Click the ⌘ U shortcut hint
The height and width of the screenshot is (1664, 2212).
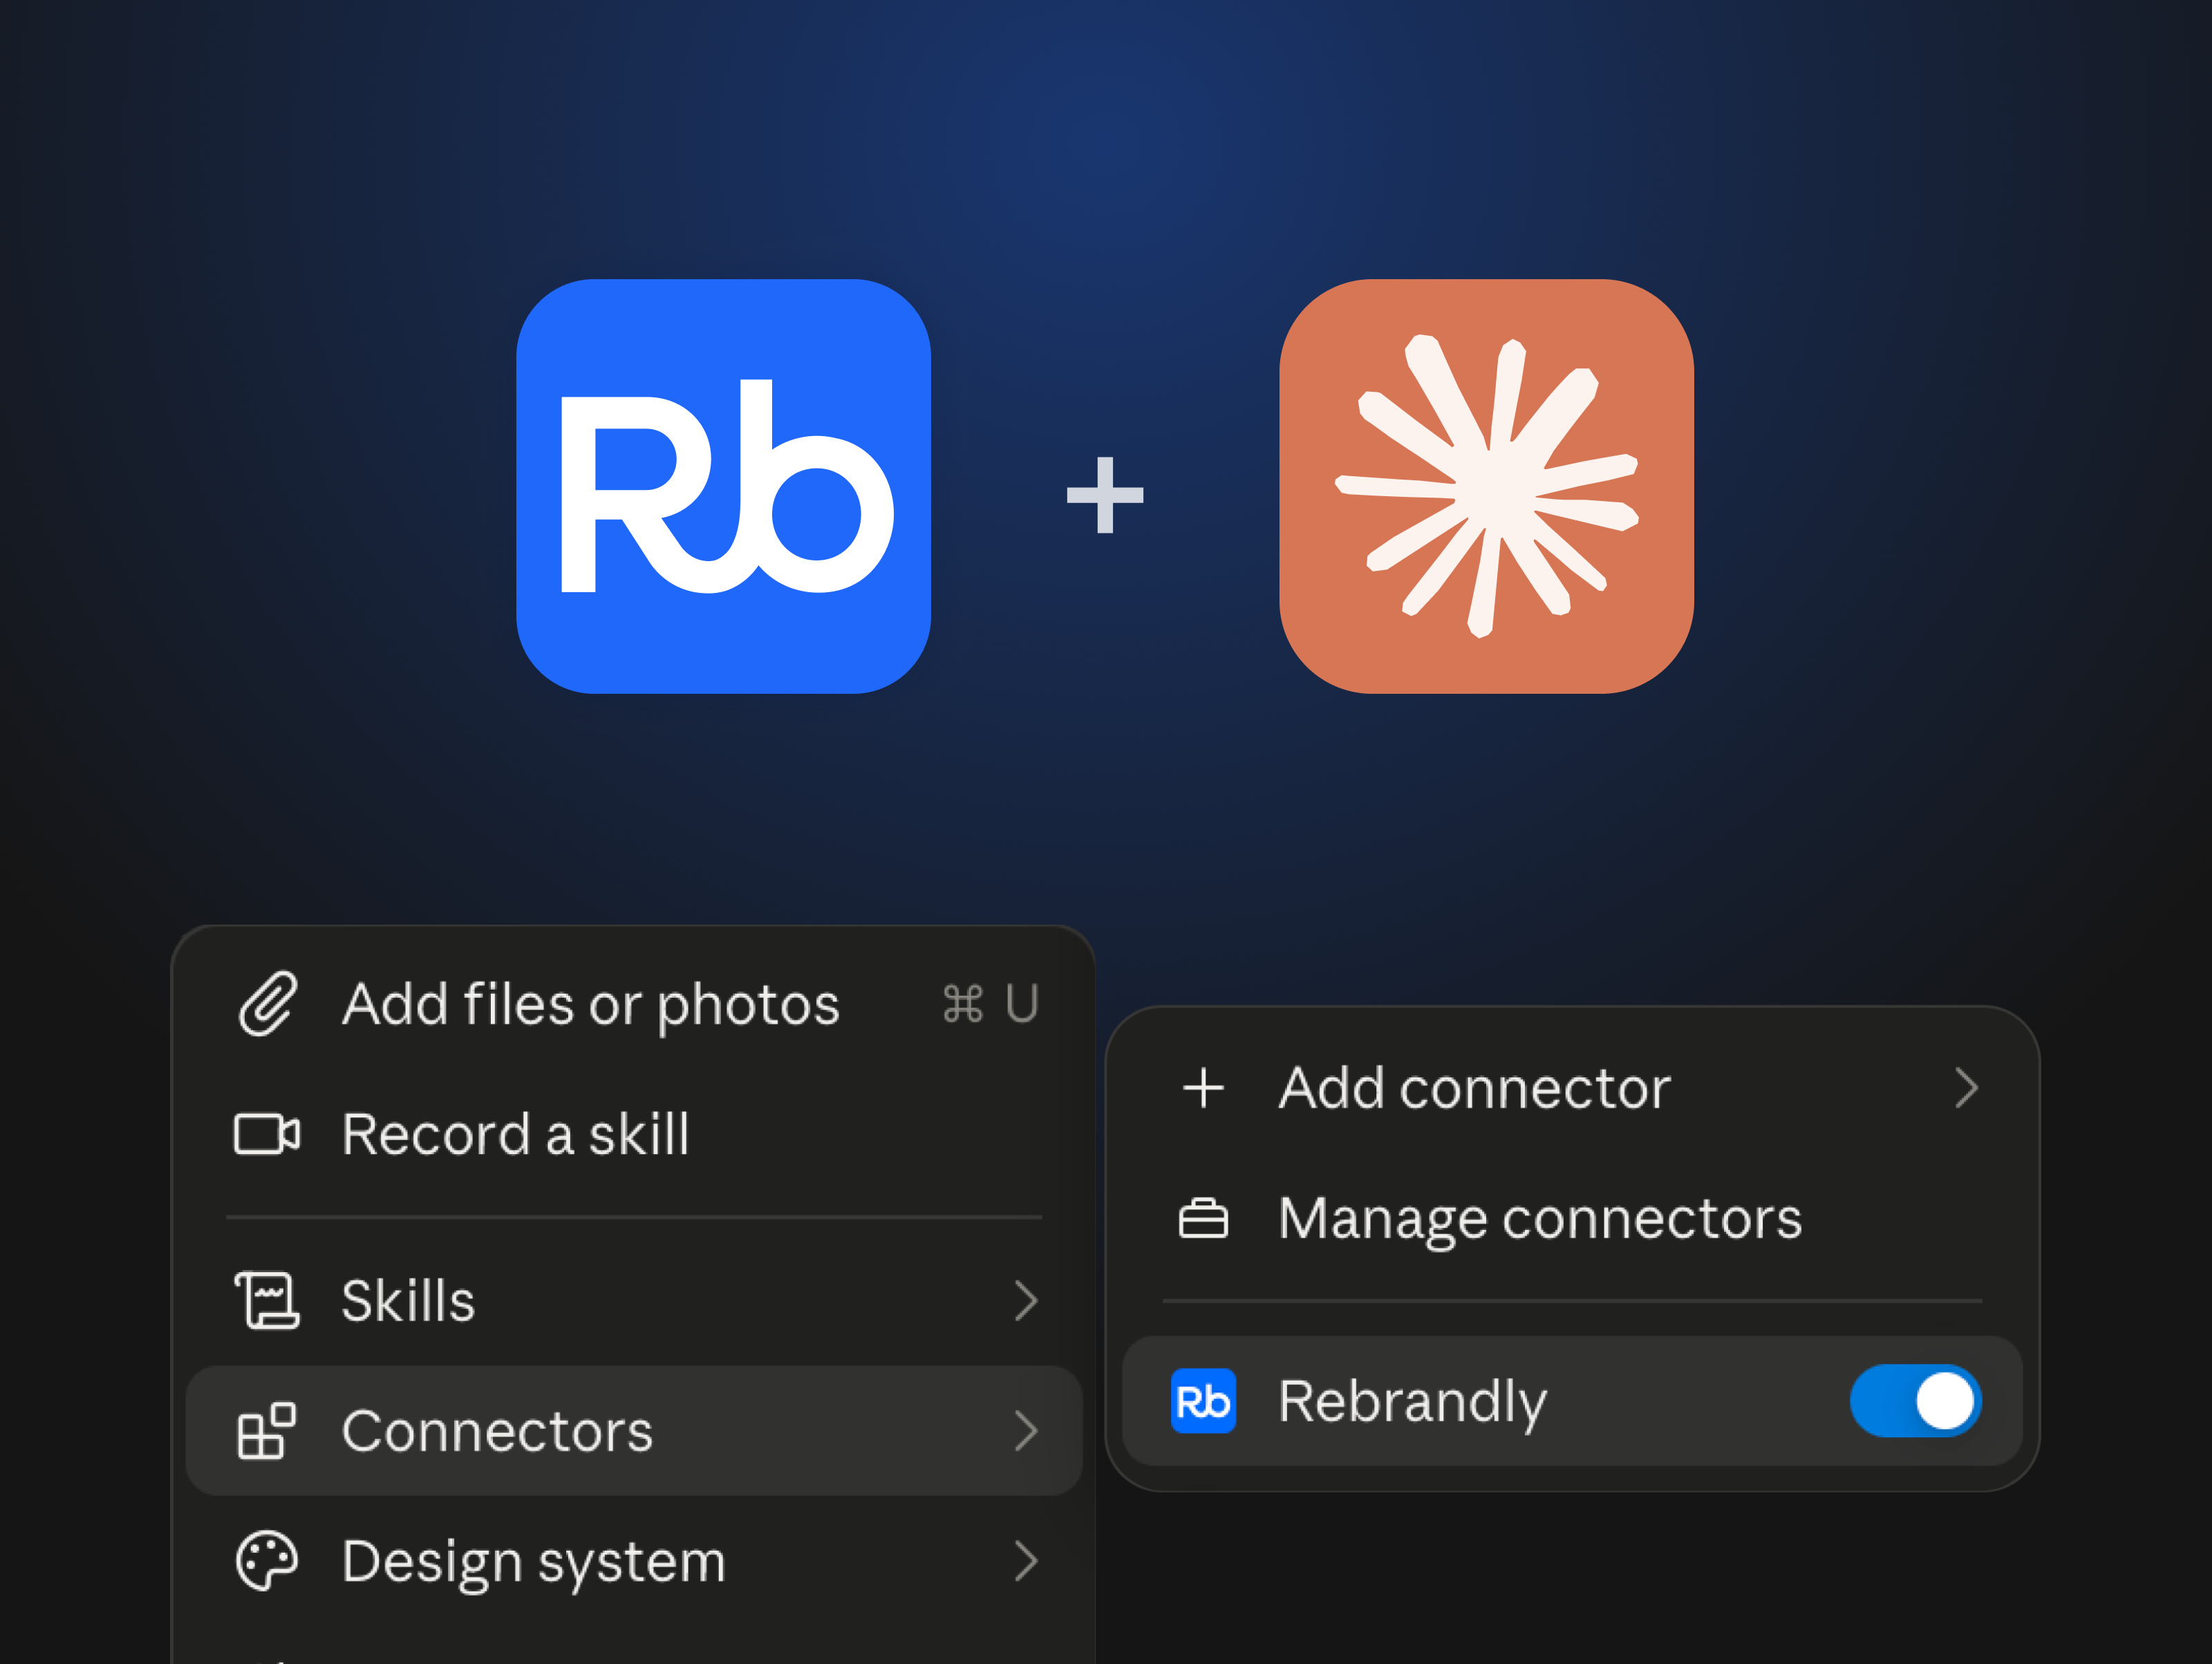(990, 1003)
